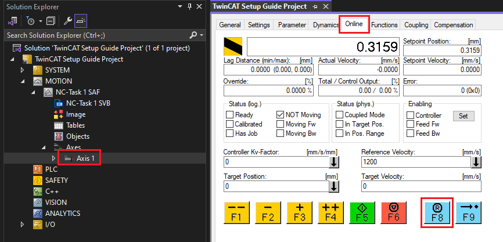The height and width of the screenshot is (242, 503).
Task: Switch to the Parameter tab
Action: (292, 25)
